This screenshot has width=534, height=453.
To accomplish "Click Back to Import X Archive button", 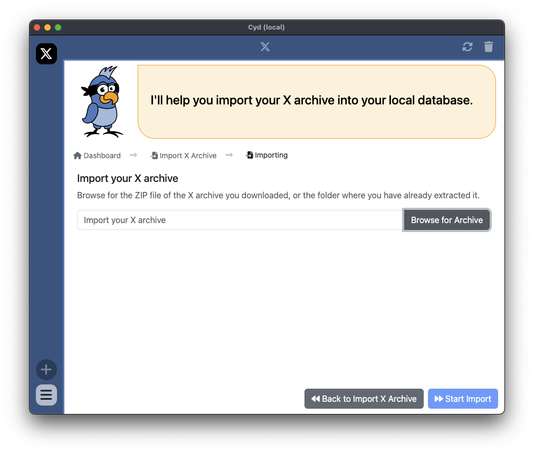I will 364,399.
